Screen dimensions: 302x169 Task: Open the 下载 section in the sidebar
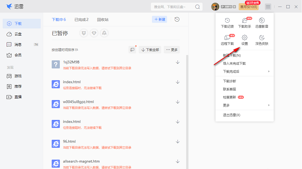click(21, 24)
